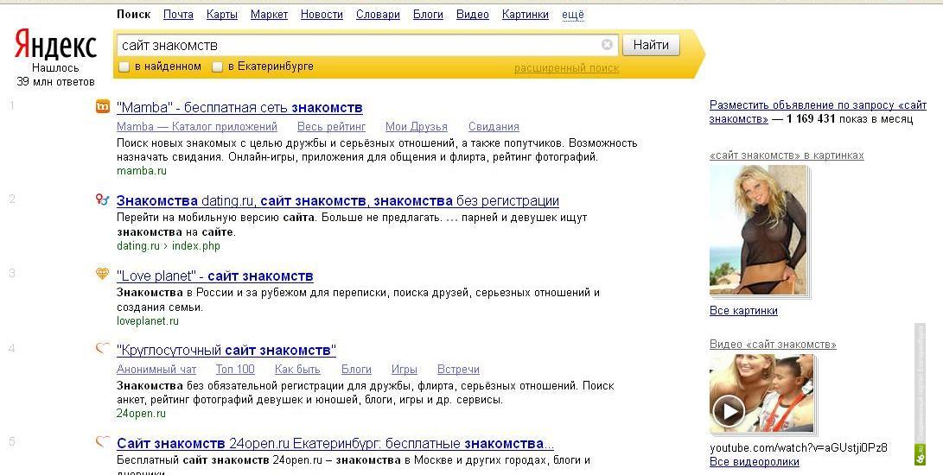Open "Видео «сайт знакомств»" link
This screenshot has width=943, height=475.
click(773, 345)
